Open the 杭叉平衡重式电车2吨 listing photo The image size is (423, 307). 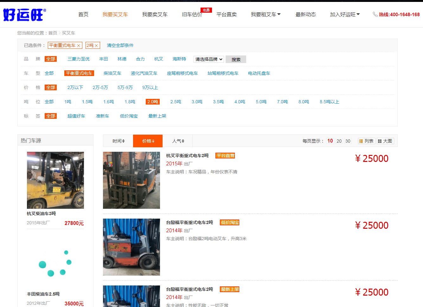(131, 180)
